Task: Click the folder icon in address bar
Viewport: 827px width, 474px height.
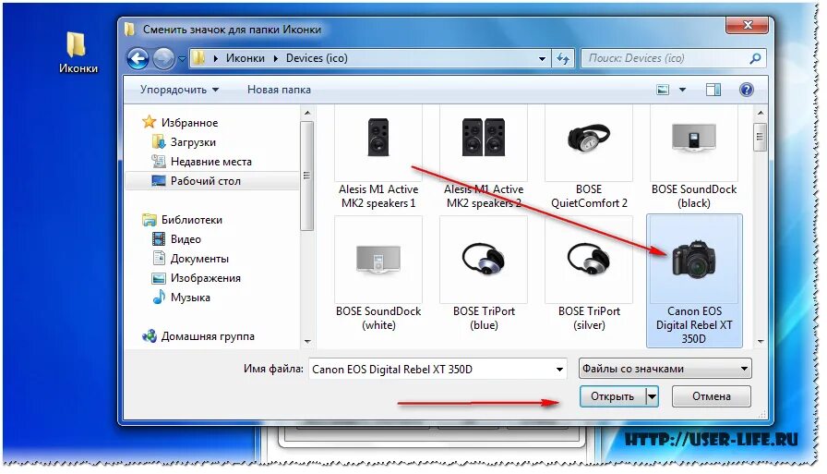Action: [198, 58]
